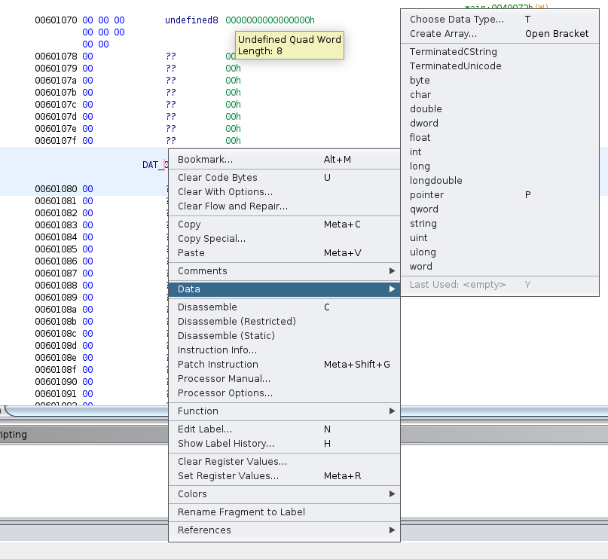Open the Bookmark... context menu entry
The image size is (608, 559).
click(x=284, y=159)
